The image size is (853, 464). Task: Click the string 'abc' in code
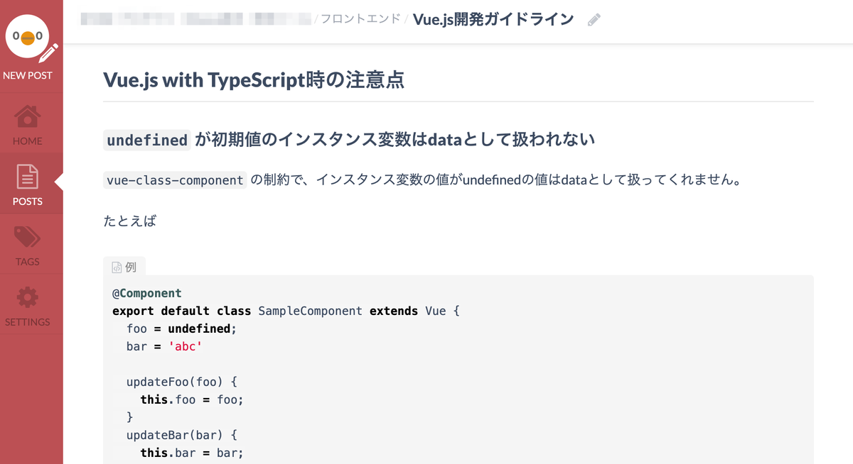pyautogui.click(x=186, y=346)
